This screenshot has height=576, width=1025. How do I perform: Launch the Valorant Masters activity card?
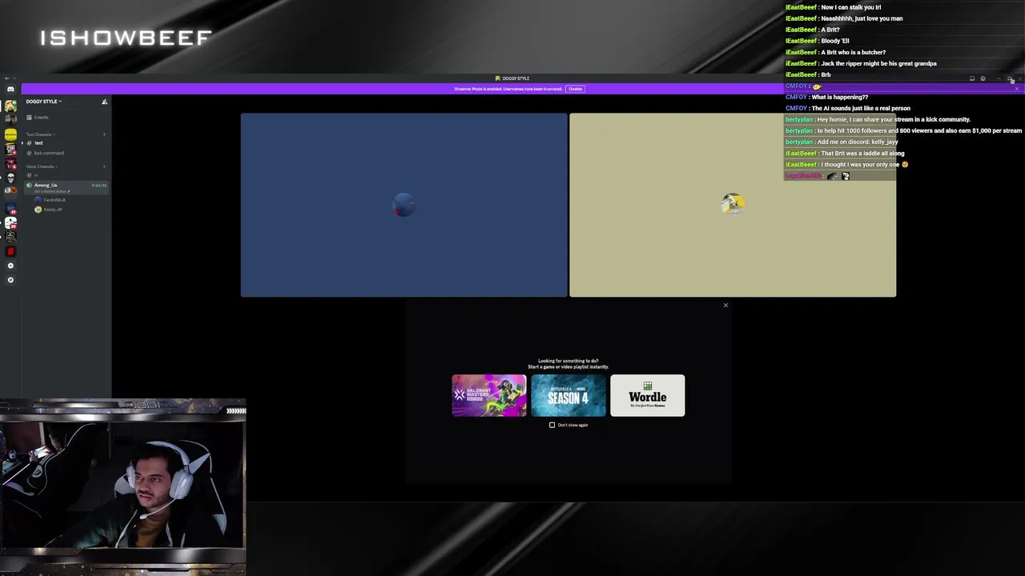(489, 395)
